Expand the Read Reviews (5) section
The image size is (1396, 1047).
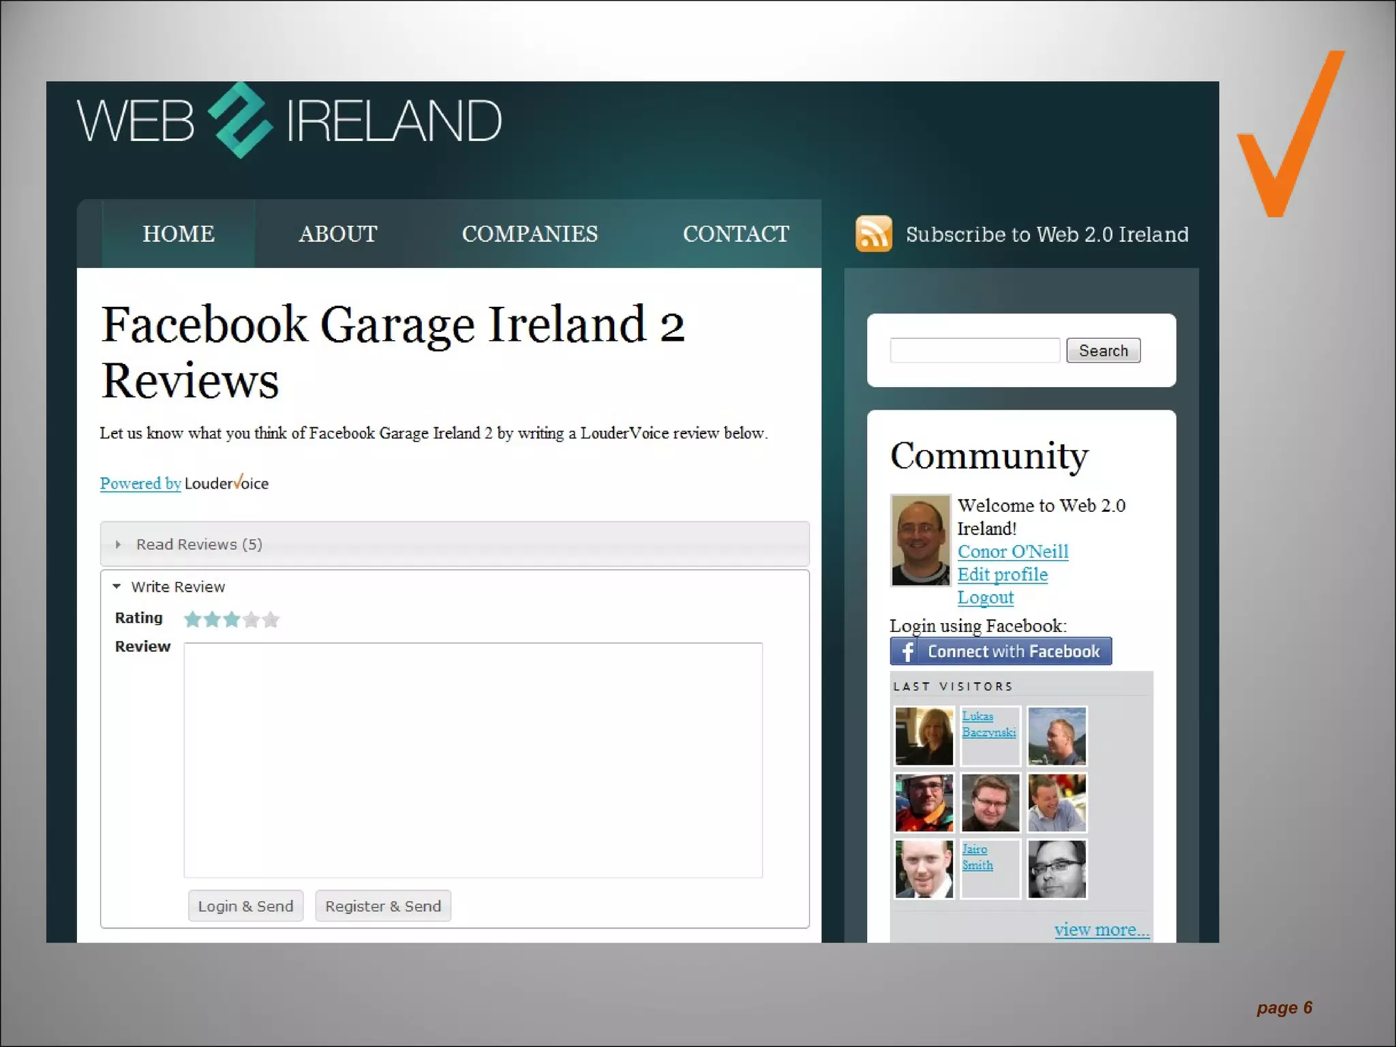point(199,544)
